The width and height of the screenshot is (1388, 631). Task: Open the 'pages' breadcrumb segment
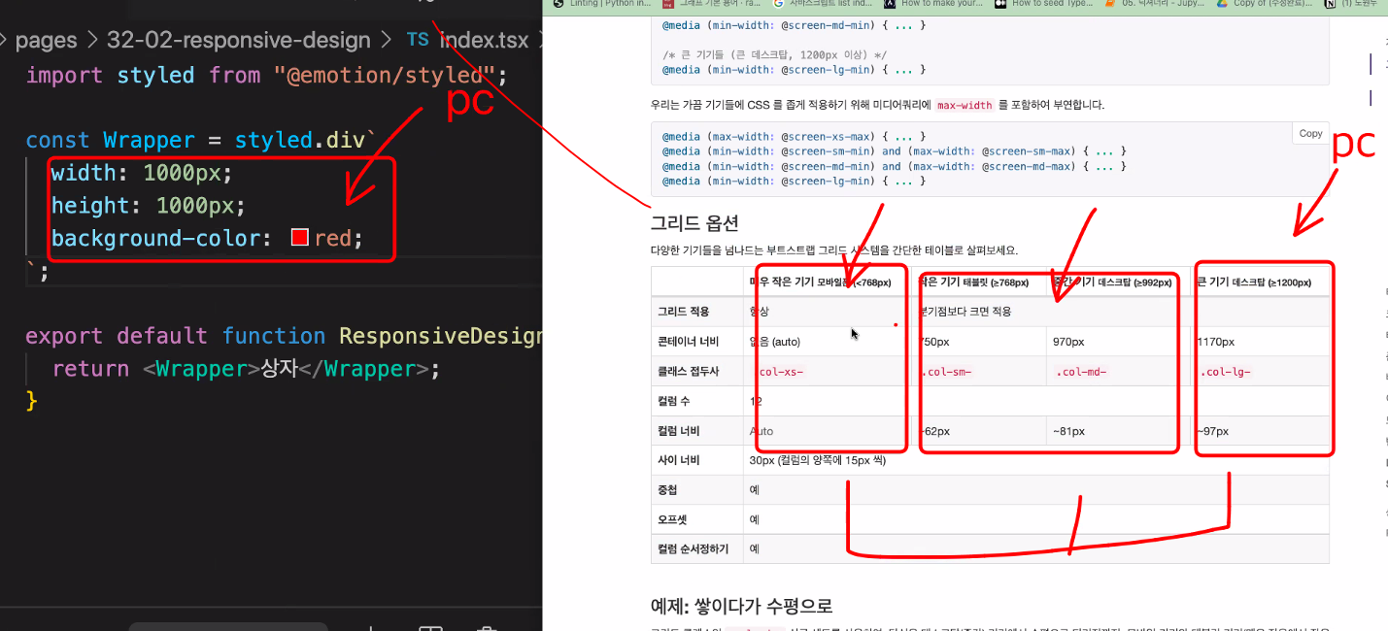[x=46, y=41]
